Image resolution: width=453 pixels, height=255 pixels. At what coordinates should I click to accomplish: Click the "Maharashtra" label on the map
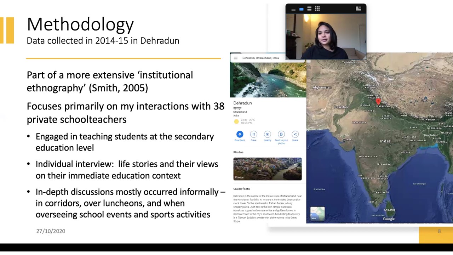click(368, 157)
